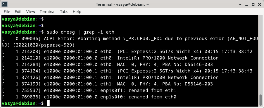Screen dimensions: 264x108
Task: Click the 'sudo dmesg | grep -i eth' command text
Action: point(81,32)
